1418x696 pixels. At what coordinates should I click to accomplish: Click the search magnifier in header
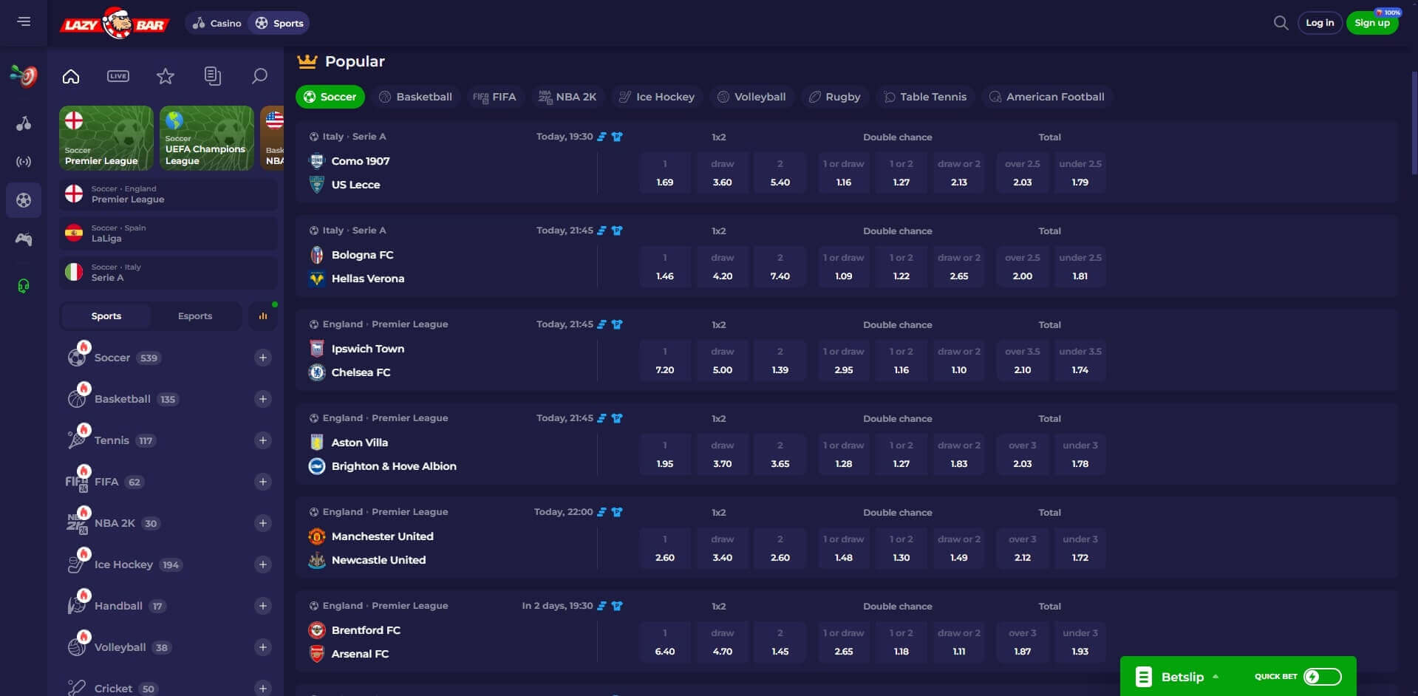click(x=1281, y=23)
